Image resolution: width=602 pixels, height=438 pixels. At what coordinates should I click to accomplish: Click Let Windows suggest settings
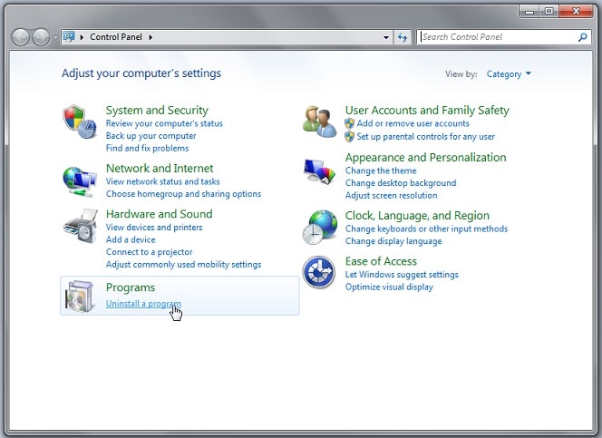pos(402,275)
